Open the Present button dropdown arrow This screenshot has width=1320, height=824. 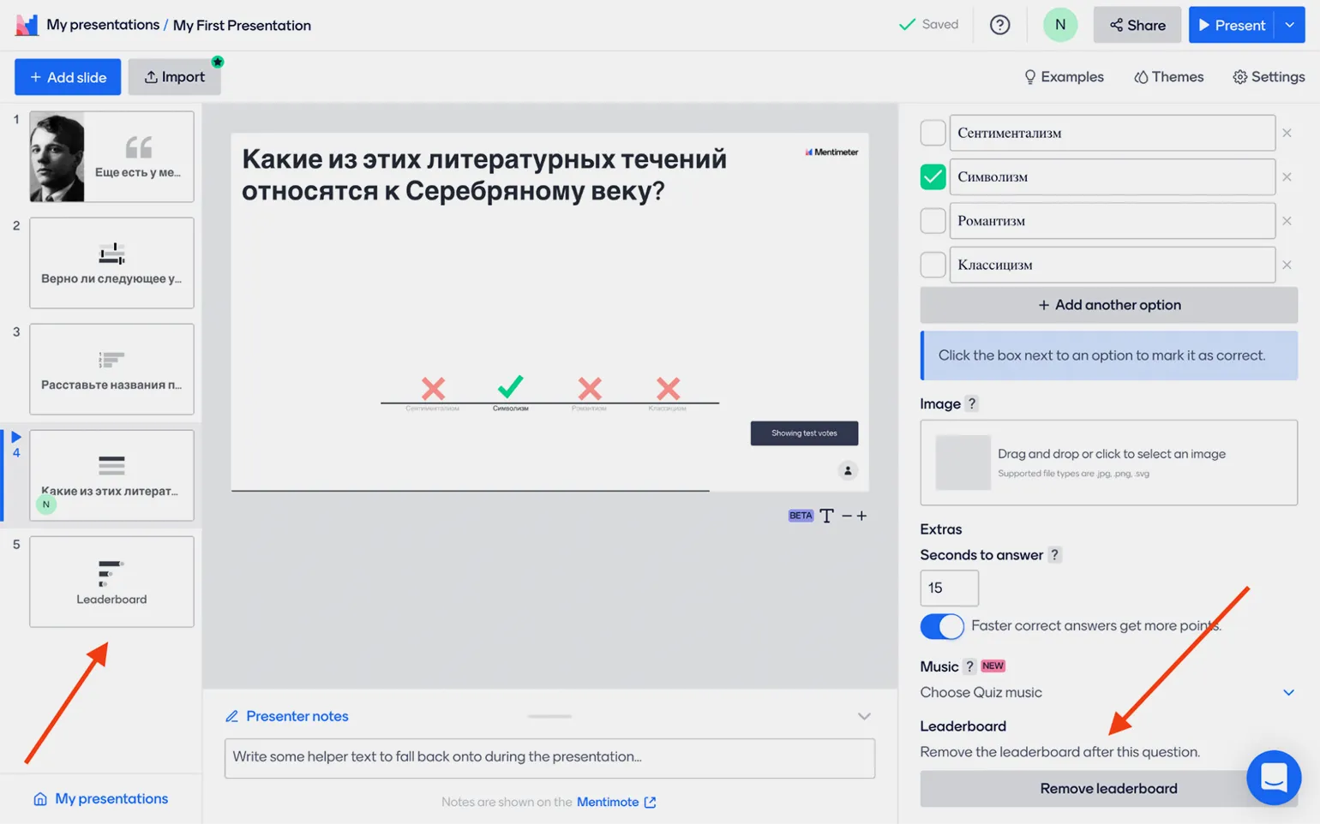(x=1290, y=25)
